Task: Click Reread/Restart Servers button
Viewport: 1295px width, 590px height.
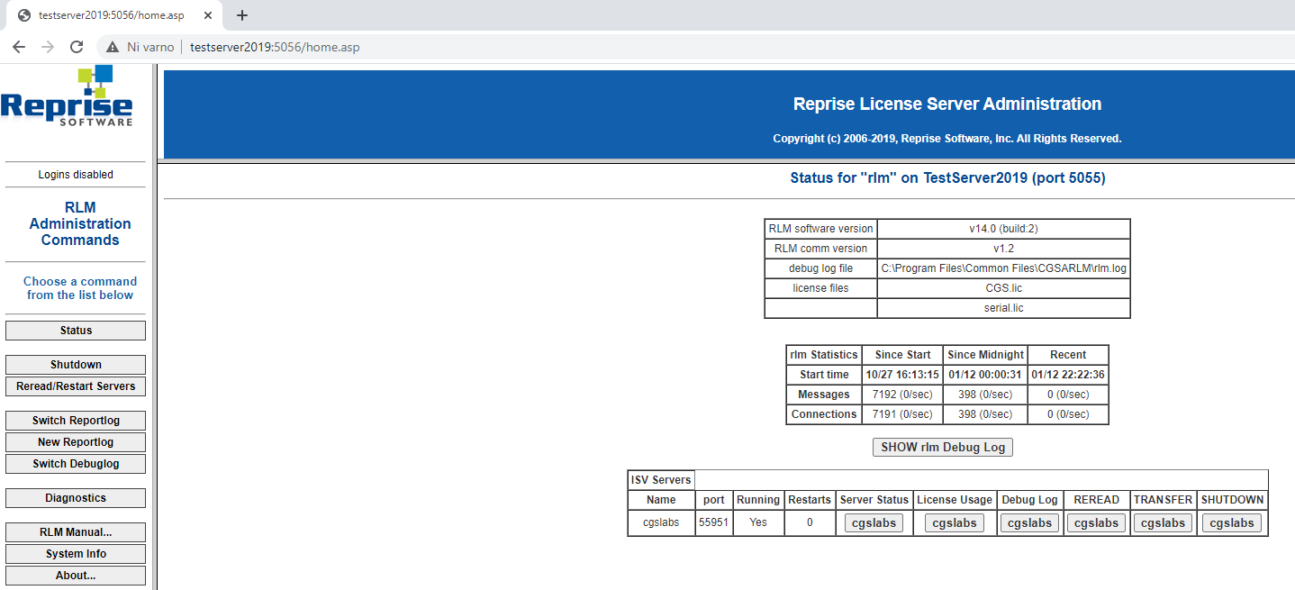Action: click(76, 386)
